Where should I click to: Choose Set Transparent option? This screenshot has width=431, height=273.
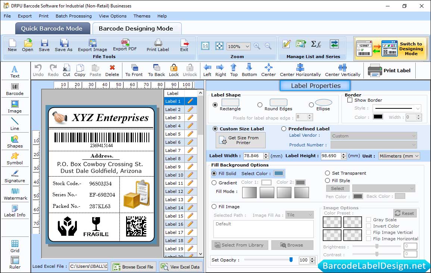pyautogui.click(x=327, y=173)
